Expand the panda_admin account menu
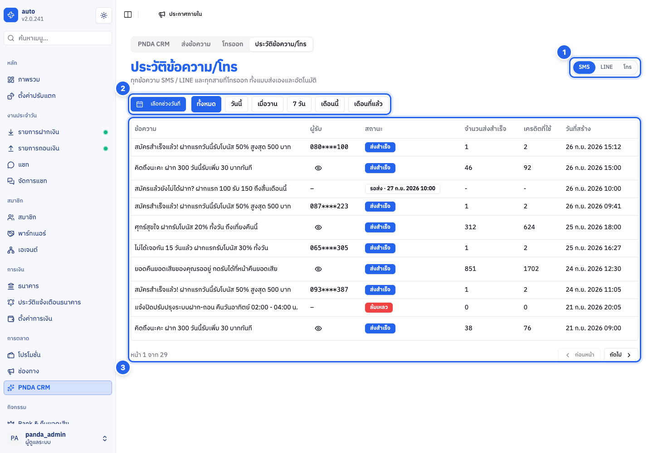The image size is (653, 453). click(x=105, y=439)
